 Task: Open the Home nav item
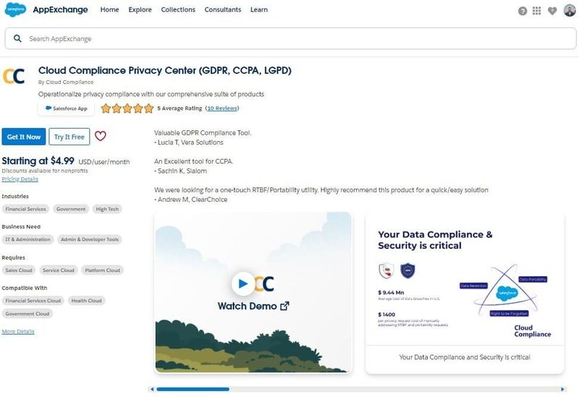[110, 9]
